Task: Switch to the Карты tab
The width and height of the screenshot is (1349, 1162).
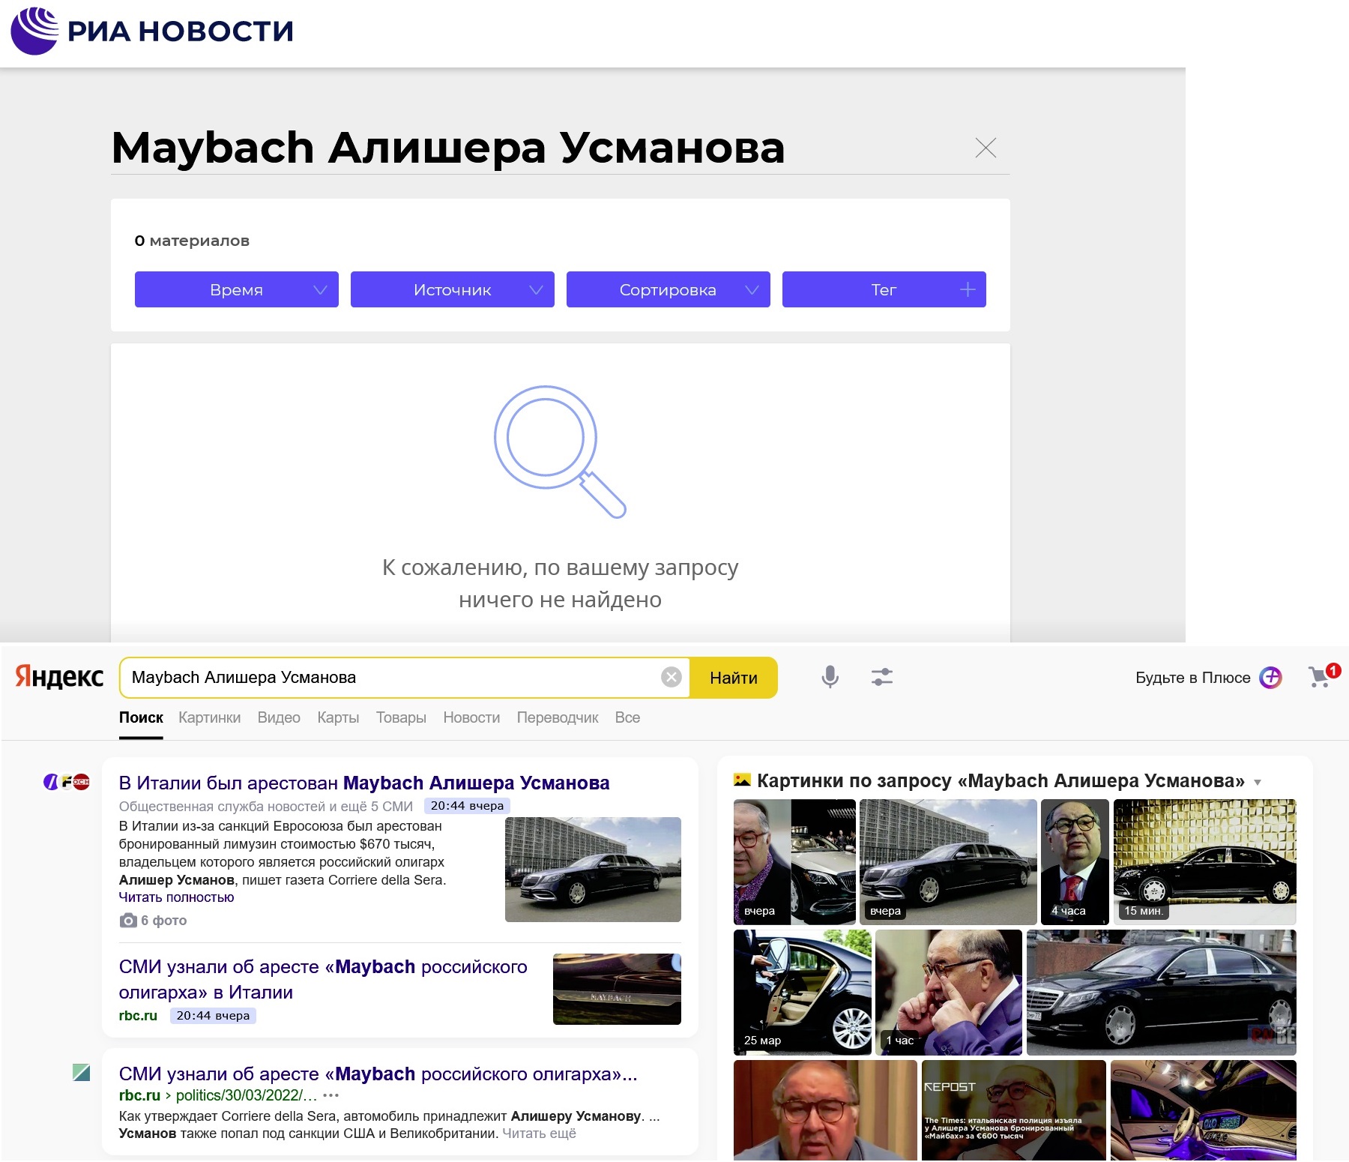Action: click(x=338, y=717)
